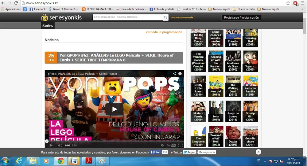Open Ver toda la programación link
Image resolution: width=307 pixels, height=166 pixels.
pos(164,32)
